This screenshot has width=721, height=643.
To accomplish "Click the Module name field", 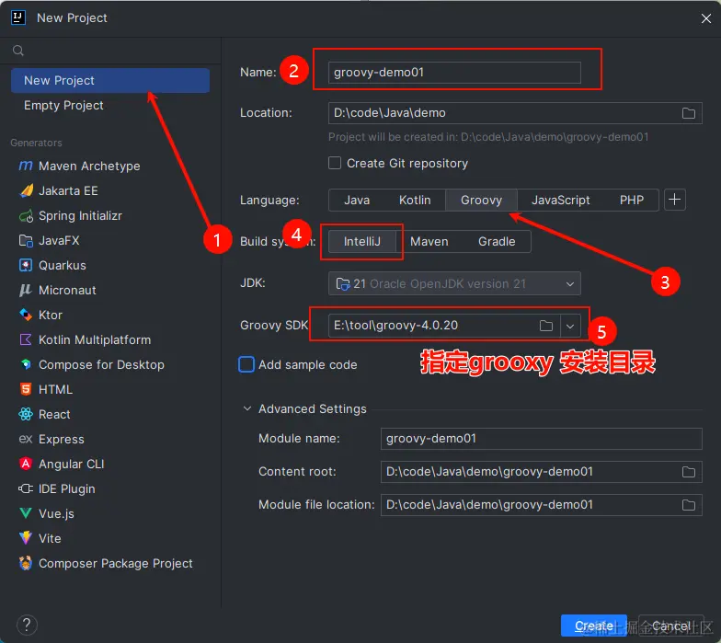I will tap(541, 438).
